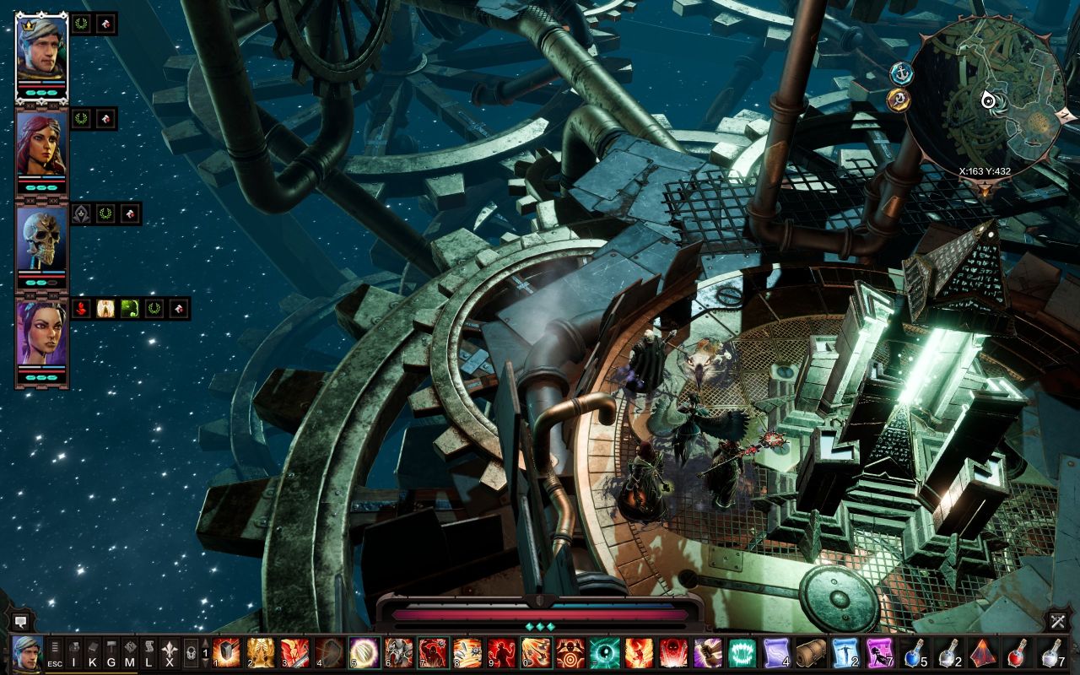
Task: Toggle the hotbar padlock
Action: point(191,653)
